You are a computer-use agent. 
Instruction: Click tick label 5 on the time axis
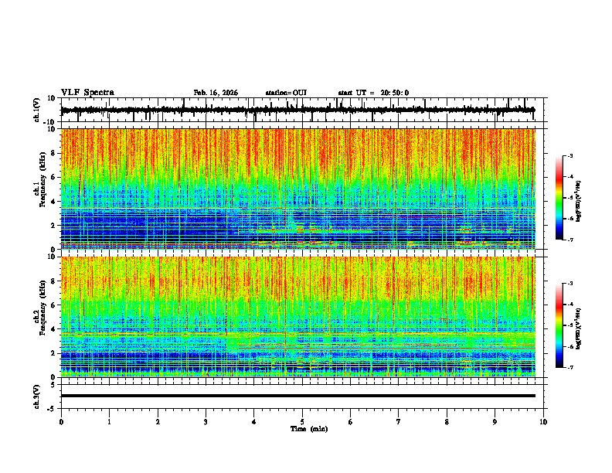point(302,422)
